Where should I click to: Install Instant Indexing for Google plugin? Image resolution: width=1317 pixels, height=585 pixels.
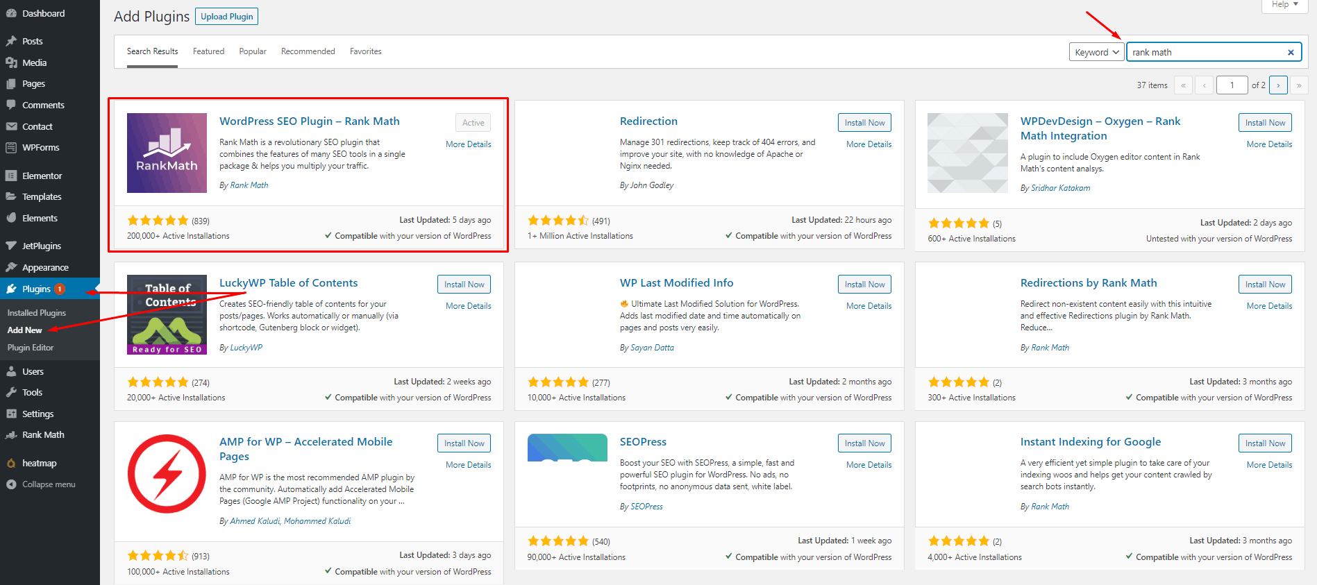click(x=1265, y=443)
